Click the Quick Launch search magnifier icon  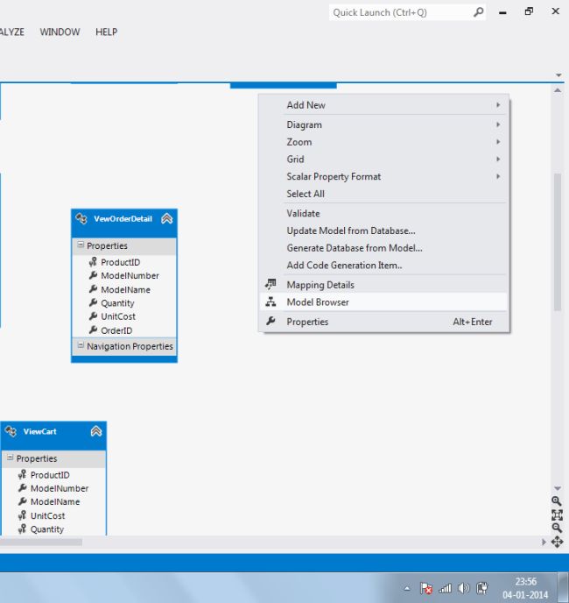478,12
